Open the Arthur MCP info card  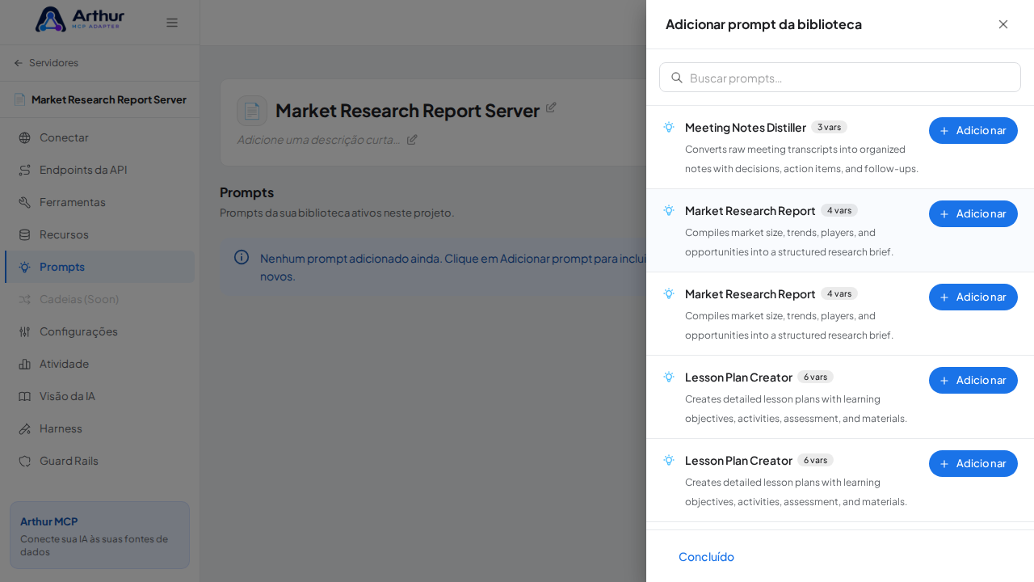coord(99,535)
